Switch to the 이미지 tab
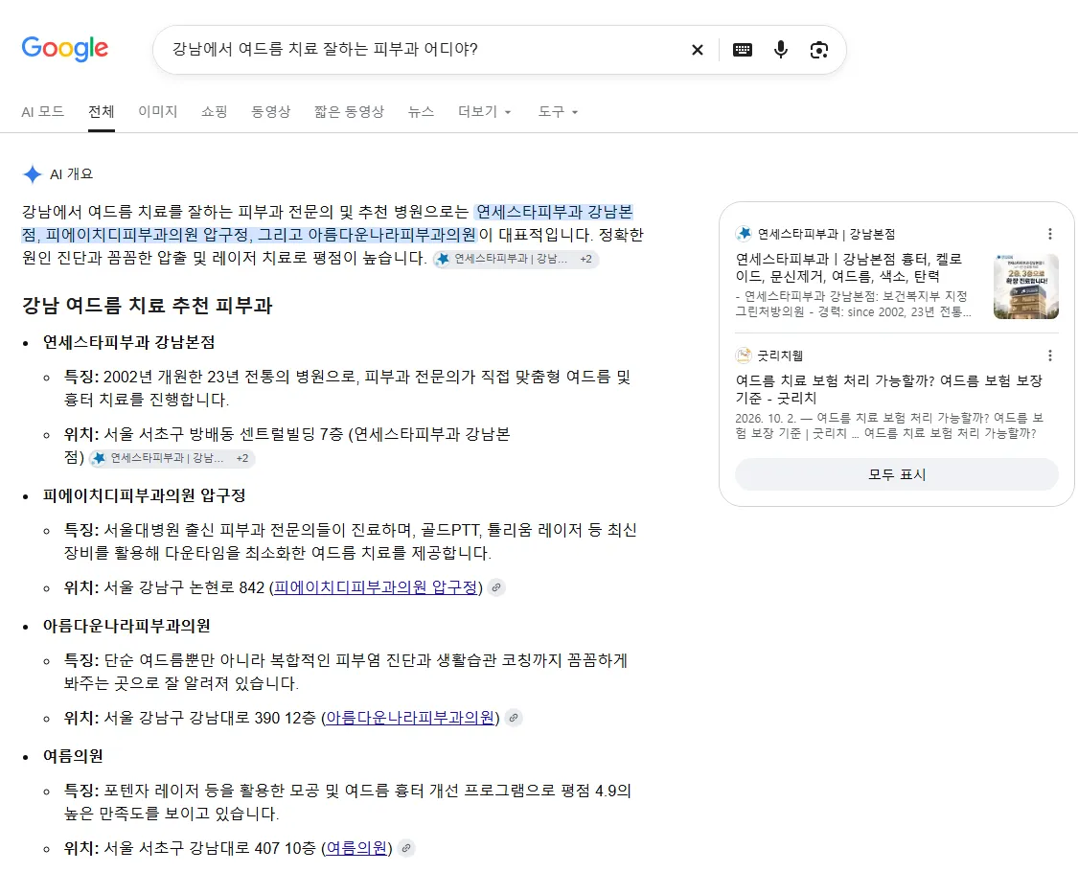 pyautogui.click(x=157, y=111)
